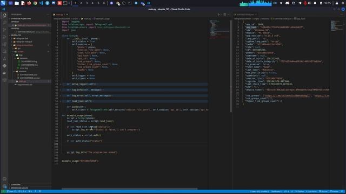
Task: Expand the folded read_json method
Action: point(60,101)
